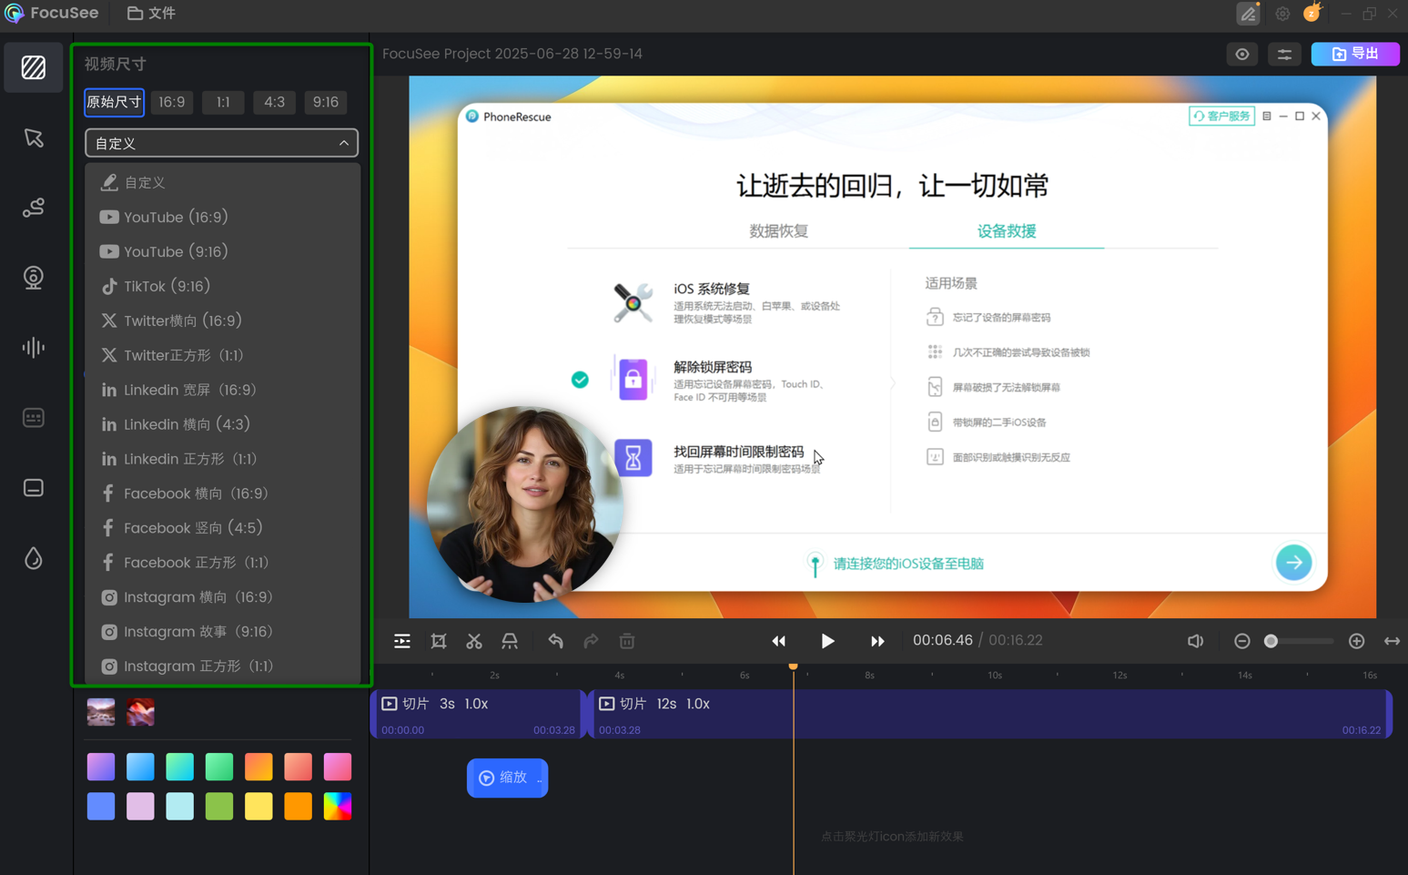Select the 3s 切片 clip on timeline
The height and width of the screenshot is (875, 1408).
(477, 715)
